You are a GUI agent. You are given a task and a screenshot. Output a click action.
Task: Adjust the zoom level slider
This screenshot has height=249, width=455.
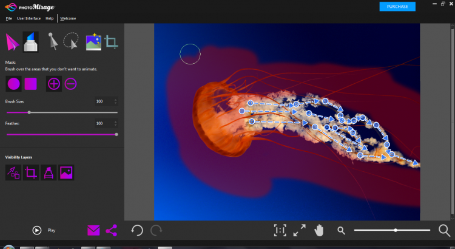396,230
